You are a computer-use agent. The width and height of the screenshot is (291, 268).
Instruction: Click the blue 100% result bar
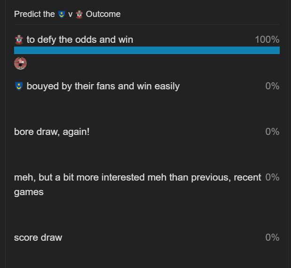point(147,50)
